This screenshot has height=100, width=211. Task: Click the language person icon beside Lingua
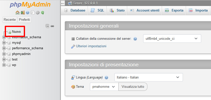click(73, 77)
